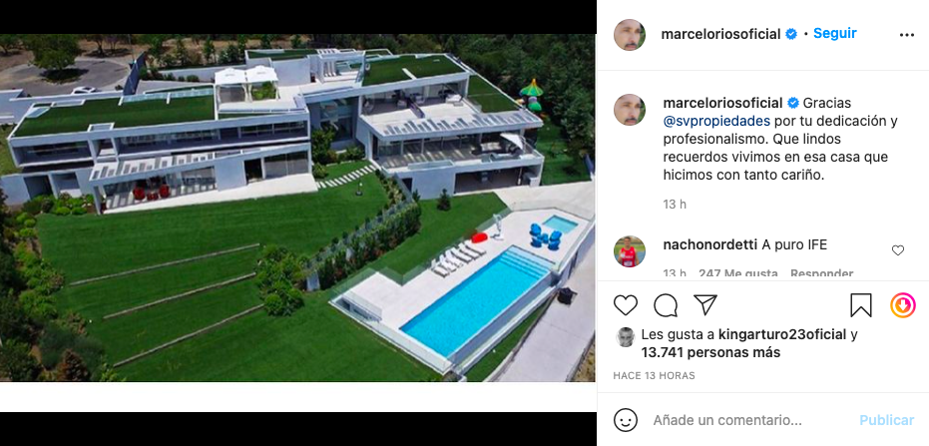Click the Publicar button
The height and width of the screenshot is (446, 929).
[886, 420]
